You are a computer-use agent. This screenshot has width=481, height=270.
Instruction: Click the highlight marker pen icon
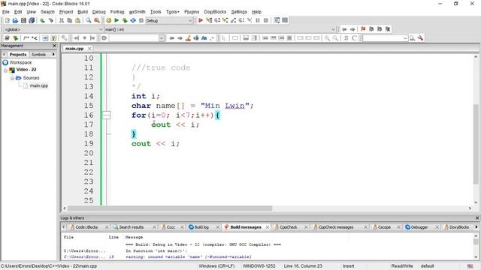tap(188, 38)
